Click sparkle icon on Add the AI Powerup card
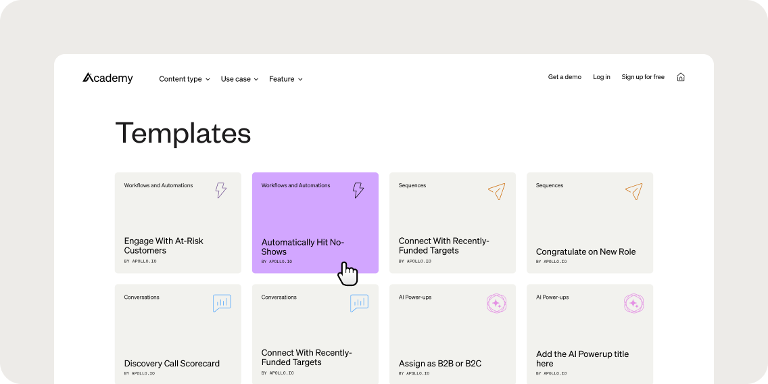Image resolution: width=768 pixels, height=384 pixels. pyautogui.click(x=633, y=304)
